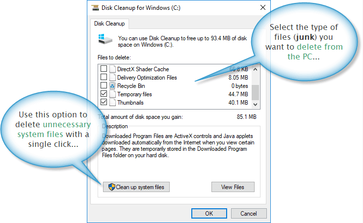Click the 0 bytes size value
This screenshot has height=223, width=363.
[x=239, y=86]
